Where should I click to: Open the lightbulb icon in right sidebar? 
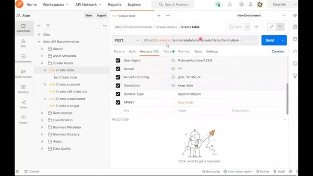pyautogui.click(x=295, y=76)
